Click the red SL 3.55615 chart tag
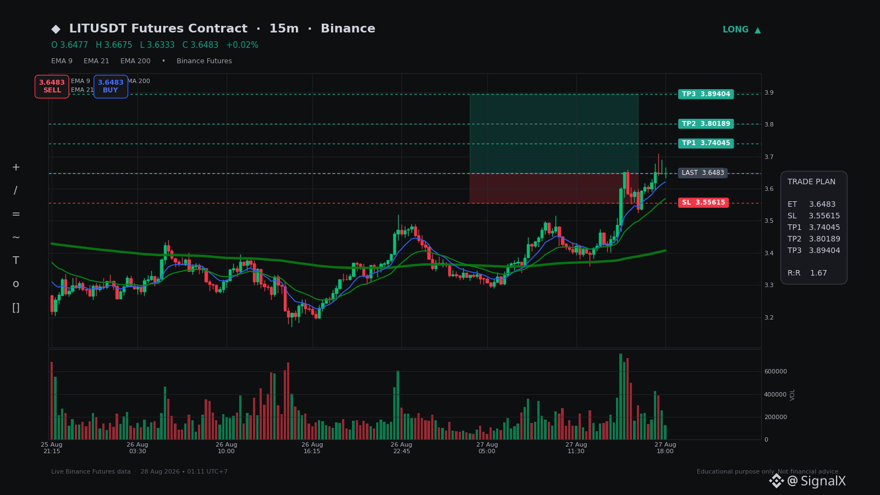 703,203
